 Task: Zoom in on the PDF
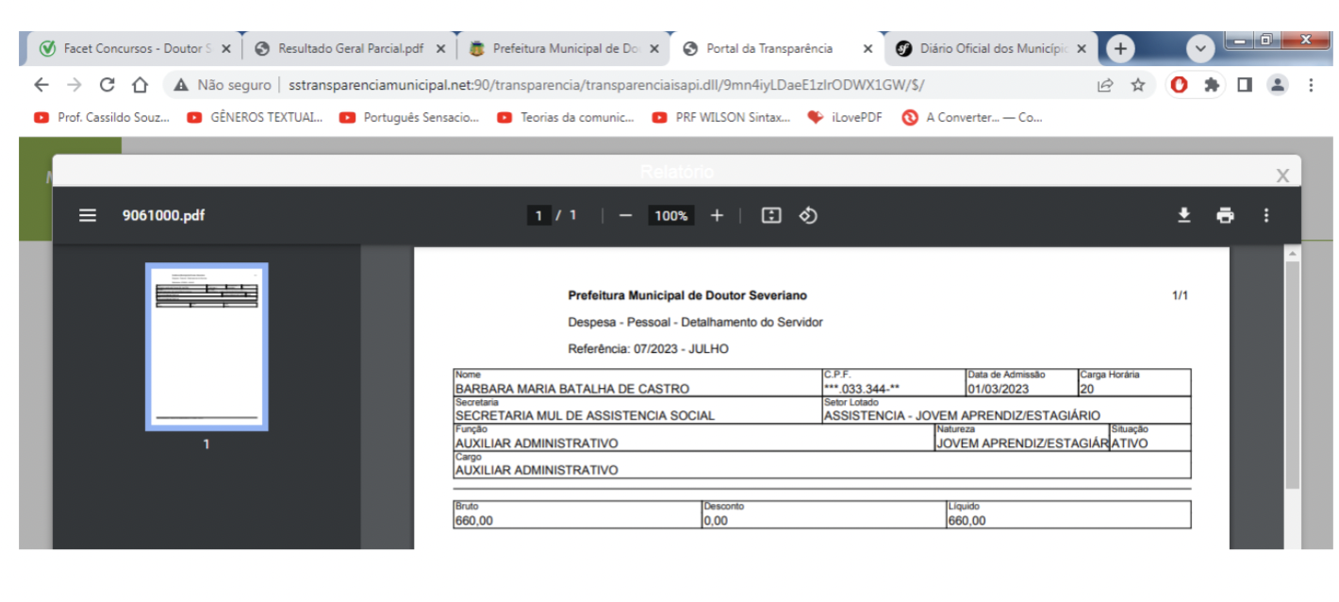click(717, 216)
